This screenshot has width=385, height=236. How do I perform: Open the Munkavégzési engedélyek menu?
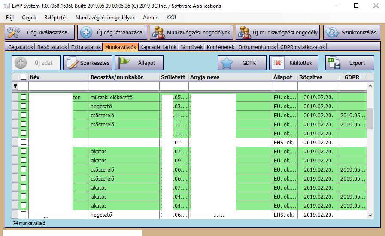(x=105, y=18)
